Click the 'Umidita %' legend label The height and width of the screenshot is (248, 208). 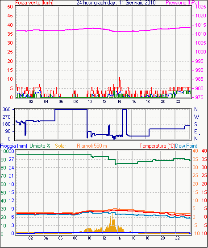40,145
